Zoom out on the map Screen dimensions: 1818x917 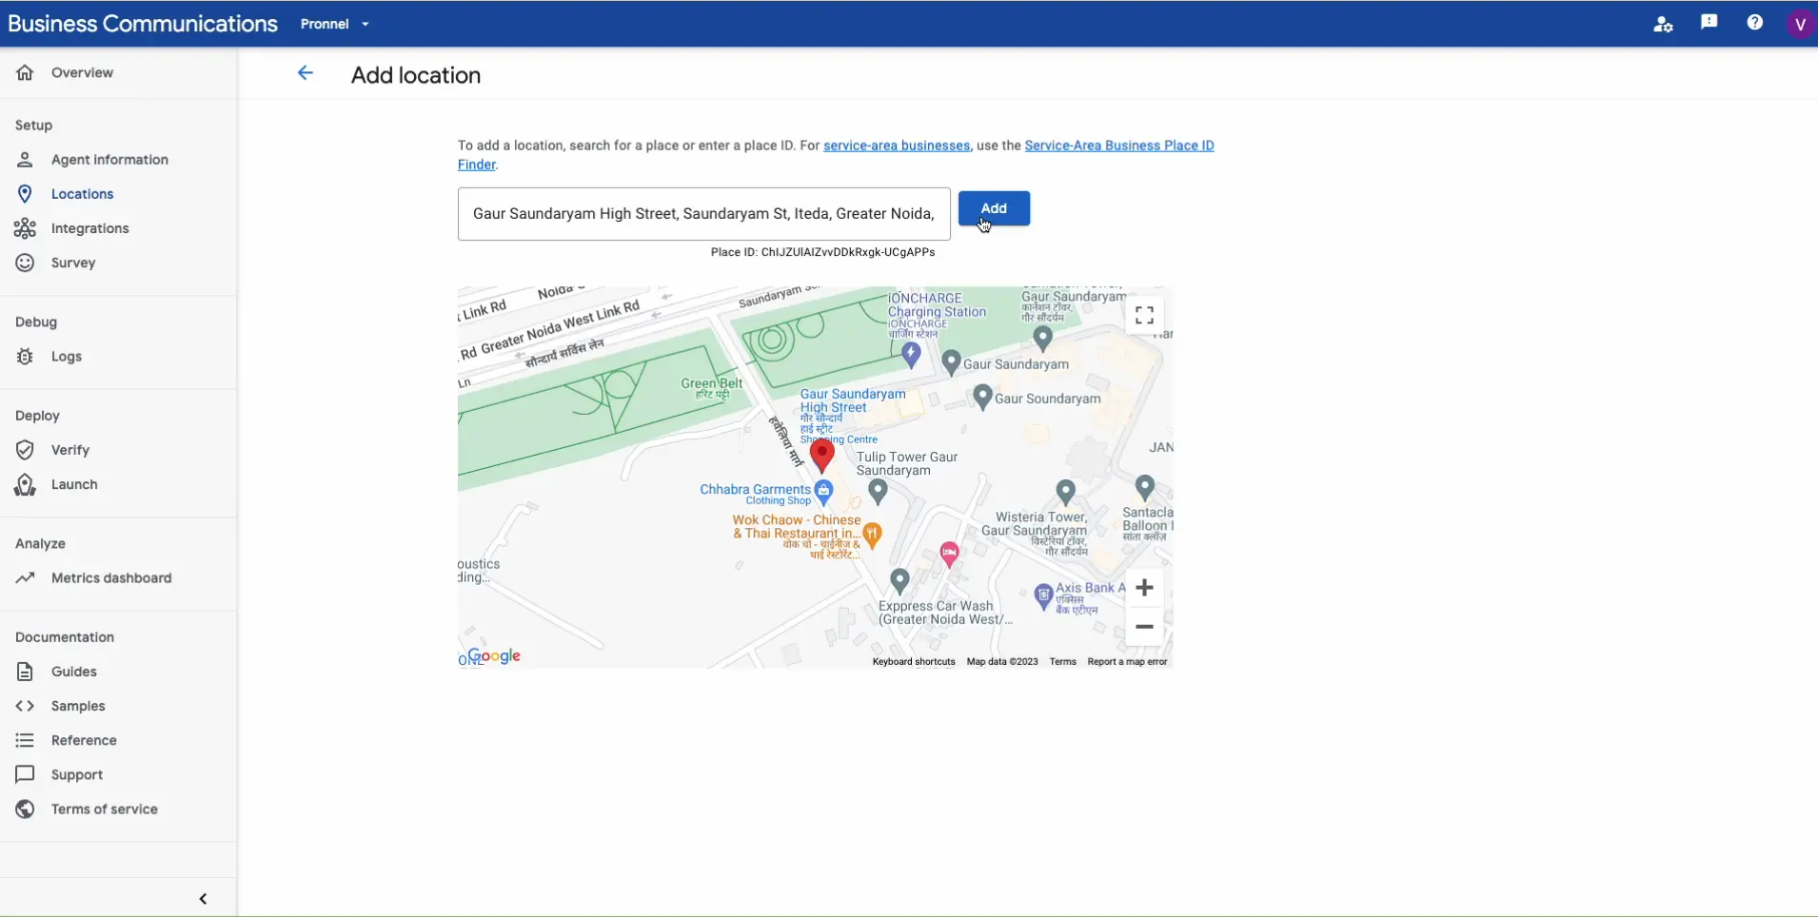tap(1144, 627)
